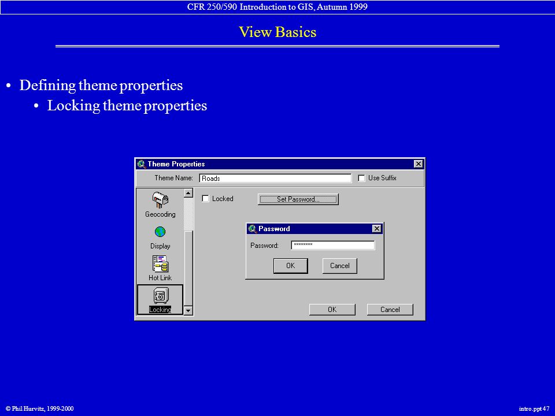Image resolution: width=555 pixels, height=416 pixels.
Task: Click OK in Theme Properties dialog
Action: coord(332,310)
